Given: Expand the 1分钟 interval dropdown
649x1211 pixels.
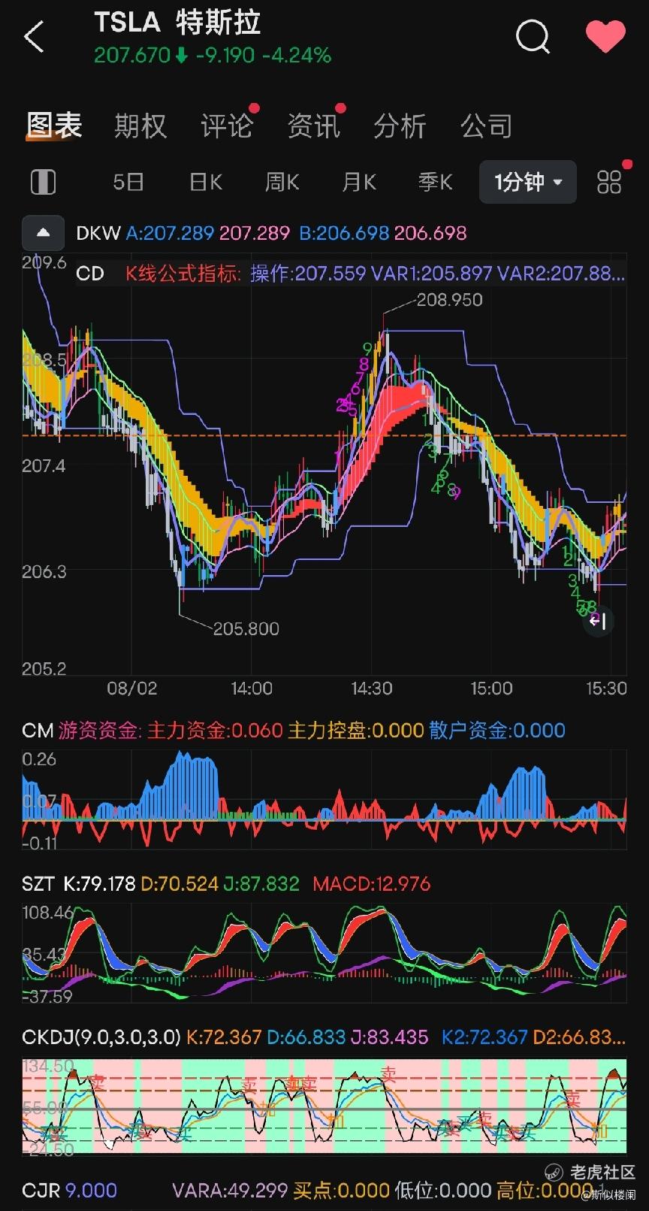Looking at the screenshot, I should 527,182.
